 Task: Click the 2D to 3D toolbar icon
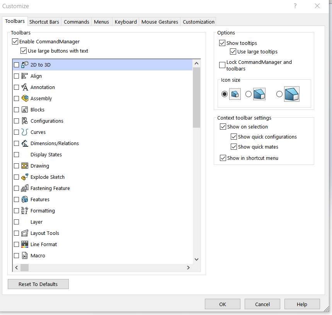pyautogui.click(x=25, y=65)
